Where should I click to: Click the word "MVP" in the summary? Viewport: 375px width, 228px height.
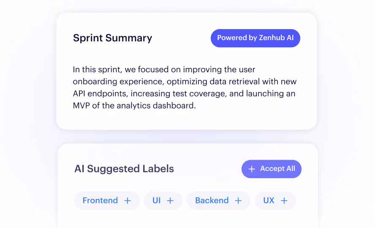(x=82, y=106)
